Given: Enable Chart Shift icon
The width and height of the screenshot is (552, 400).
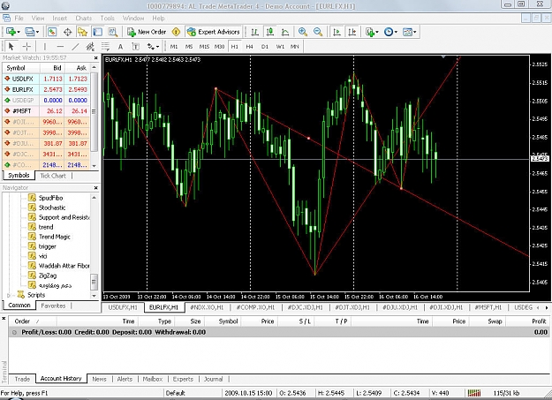Looking at the screenshot, I should 352,32.
